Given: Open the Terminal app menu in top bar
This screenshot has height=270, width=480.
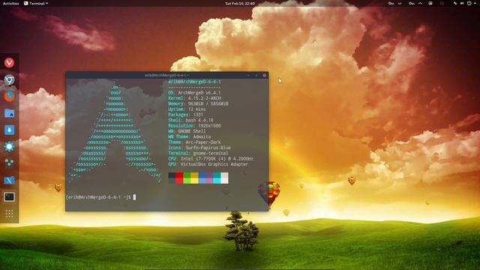Looking at the screenshot, I should pos(36,3).
